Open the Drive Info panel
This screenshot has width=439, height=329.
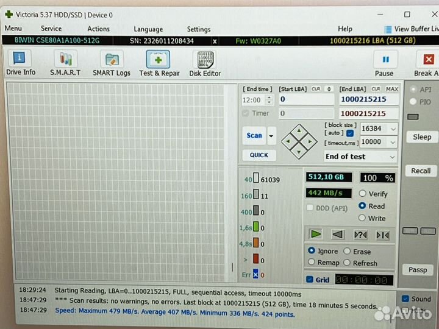[x=21, y=63]
